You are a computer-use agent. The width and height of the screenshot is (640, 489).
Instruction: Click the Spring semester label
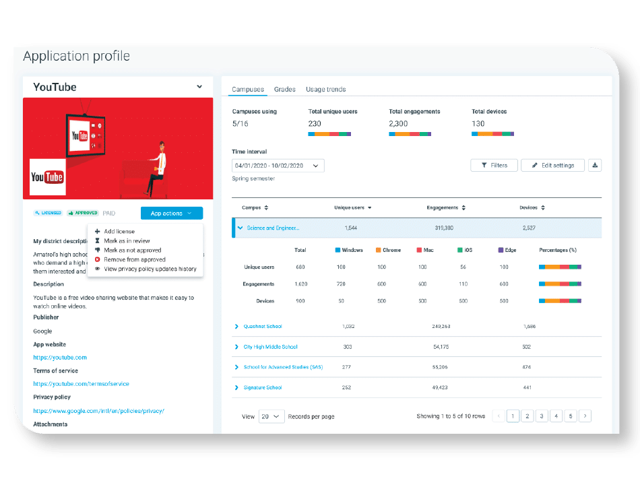253,178
